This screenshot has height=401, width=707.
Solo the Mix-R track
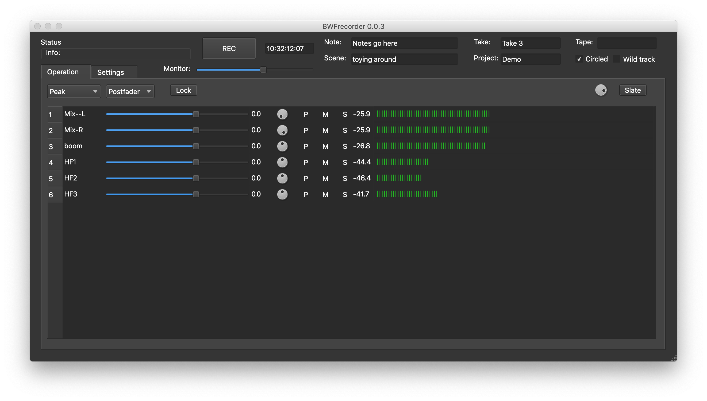pyautogui.click(x=345, y=130)
